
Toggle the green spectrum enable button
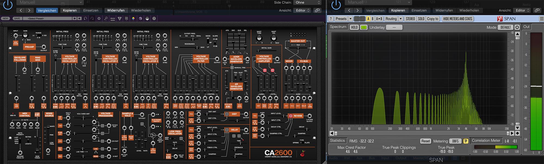[x=364, y=27]
